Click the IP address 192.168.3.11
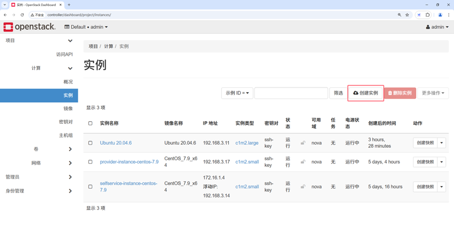 click(216, 143)
